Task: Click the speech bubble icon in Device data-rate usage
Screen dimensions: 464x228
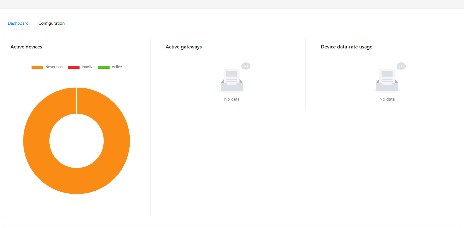Action: [401, 66]
